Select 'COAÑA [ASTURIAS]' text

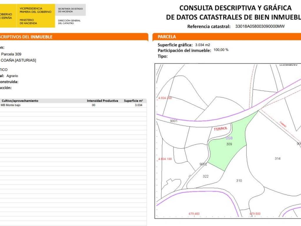click(19, 60)
